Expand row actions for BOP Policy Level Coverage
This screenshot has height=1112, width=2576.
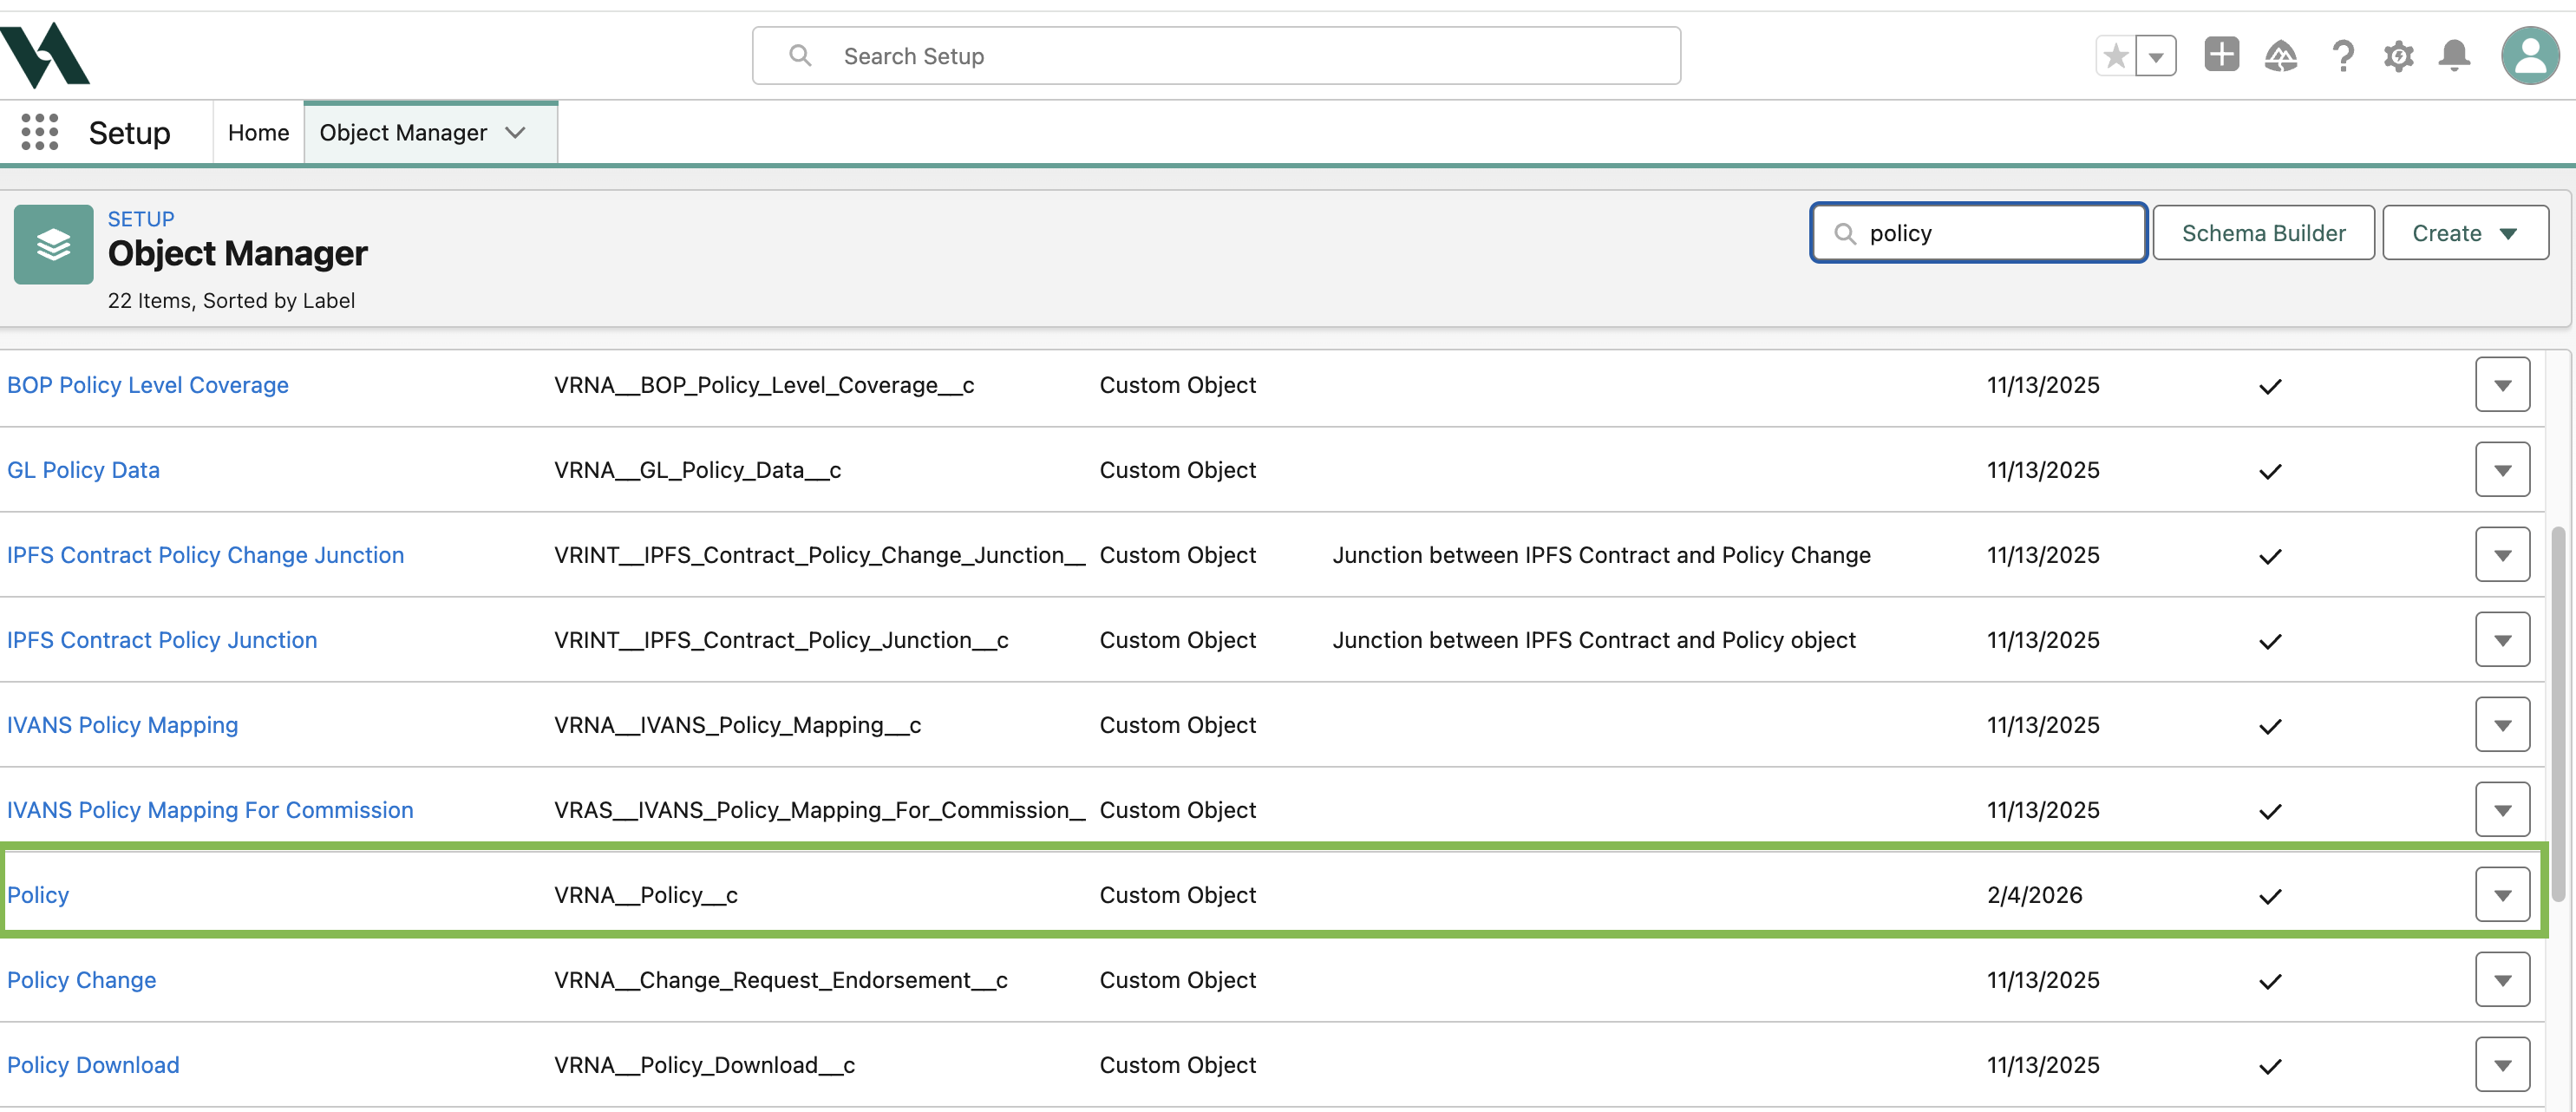click(2502, 385)
